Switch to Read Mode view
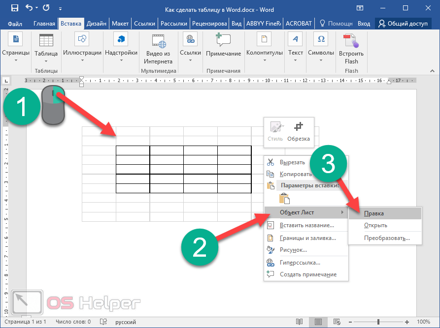The height and width of the screenshot is (328, 440). (x=299, y=322)
